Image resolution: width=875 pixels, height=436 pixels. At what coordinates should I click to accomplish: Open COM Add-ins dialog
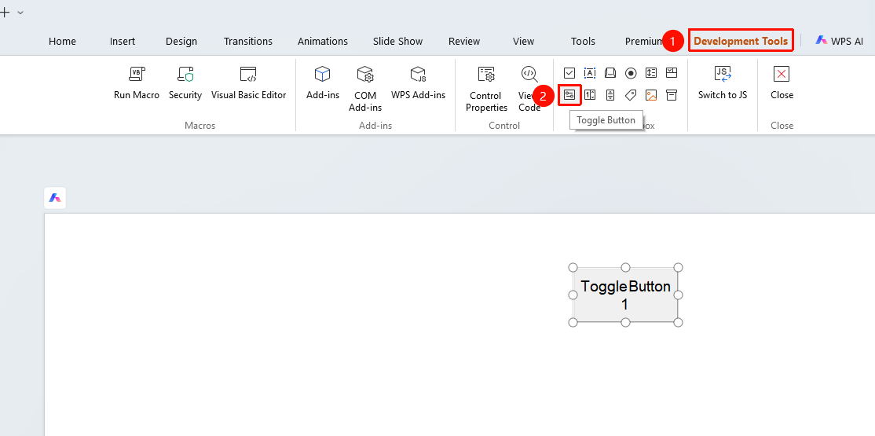(365, 90)
